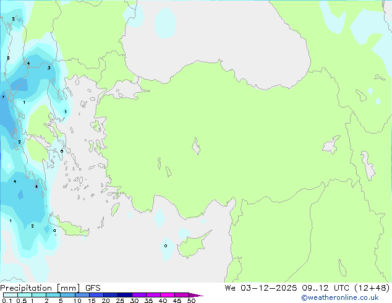Click the '0.1' legend scale label

(7, 301)
